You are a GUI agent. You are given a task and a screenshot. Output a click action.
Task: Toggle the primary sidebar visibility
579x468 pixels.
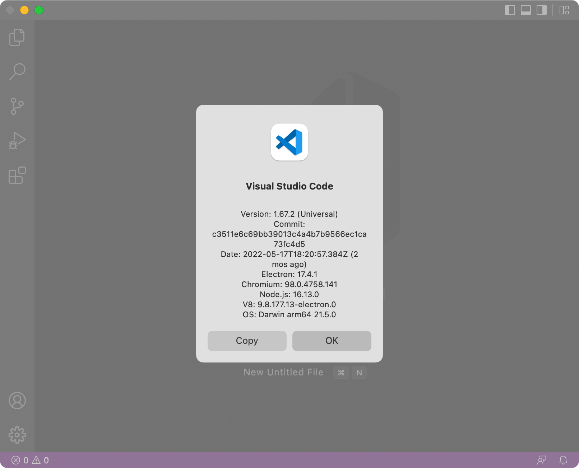(510, 10)
